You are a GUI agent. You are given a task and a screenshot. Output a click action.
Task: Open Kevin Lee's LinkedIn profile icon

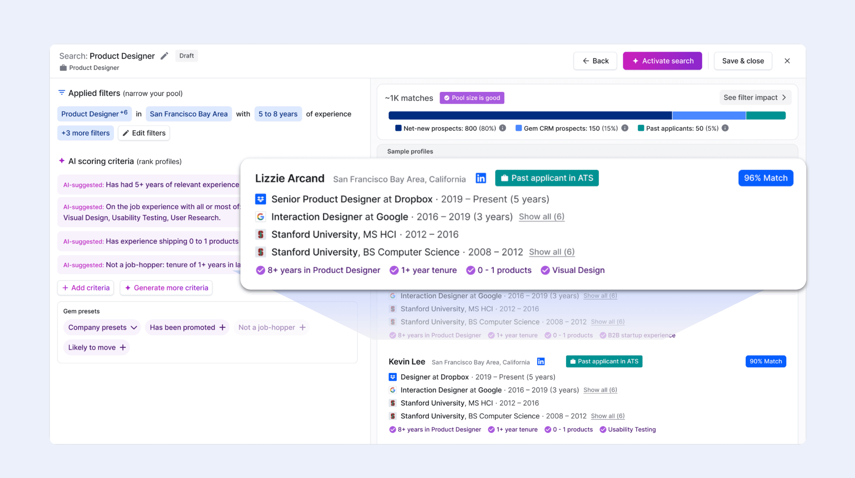pyautogui.click(x=541, y=361)
